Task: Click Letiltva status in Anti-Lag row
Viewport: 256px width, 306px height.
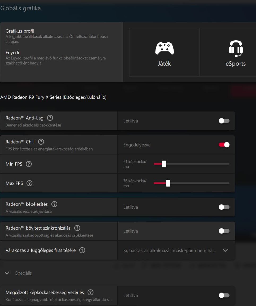Action: point(131,121)
